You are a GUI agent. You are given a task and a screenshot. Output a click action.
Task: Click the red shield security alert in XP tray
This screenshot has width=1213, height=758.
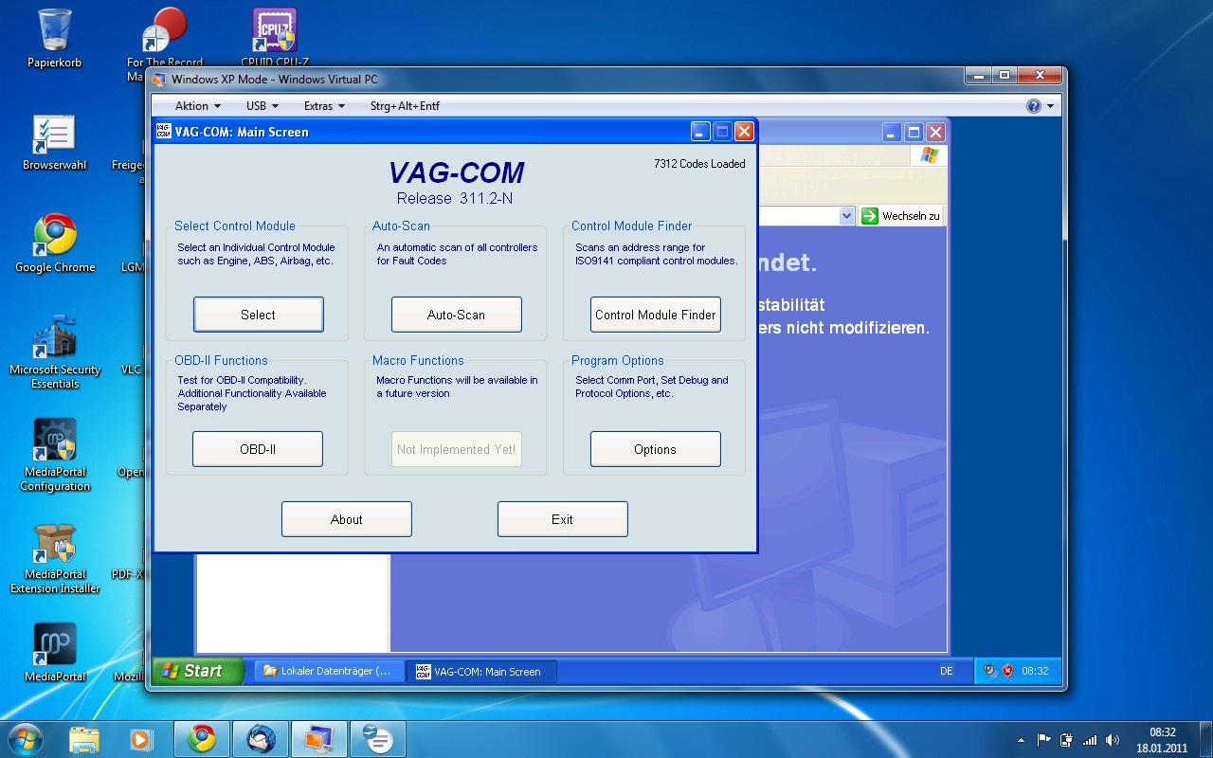coord(1007,671)
